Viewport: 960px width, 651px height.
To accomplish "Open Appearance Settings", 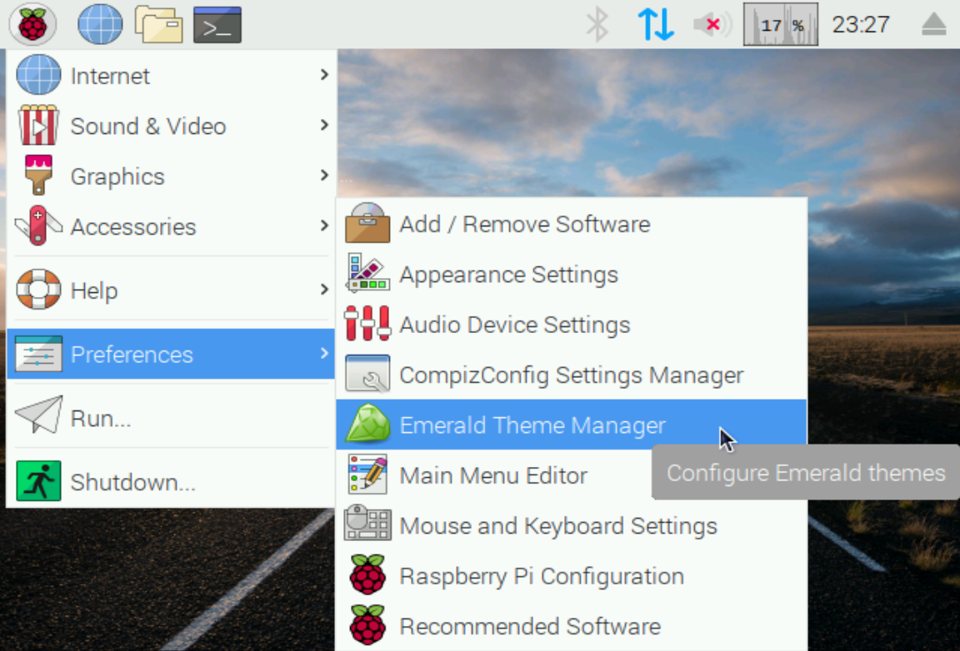I will (571, 274).
